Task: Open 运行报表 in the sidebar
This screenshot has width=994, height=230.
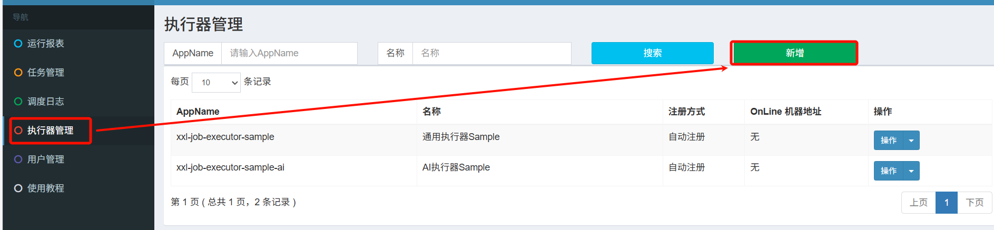Action: pyautogui.click(x=46, y=44)
